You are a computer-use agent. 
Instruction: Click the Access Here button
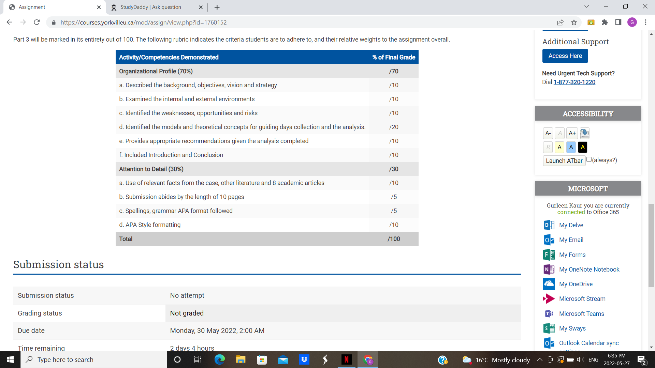tap(565, 56)
